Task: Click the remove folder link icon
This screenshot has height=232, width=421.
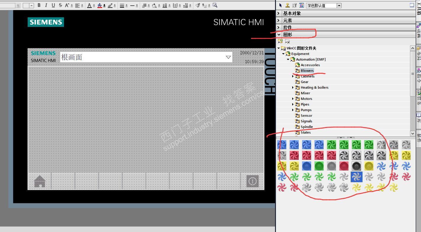Action: point(287,41)
